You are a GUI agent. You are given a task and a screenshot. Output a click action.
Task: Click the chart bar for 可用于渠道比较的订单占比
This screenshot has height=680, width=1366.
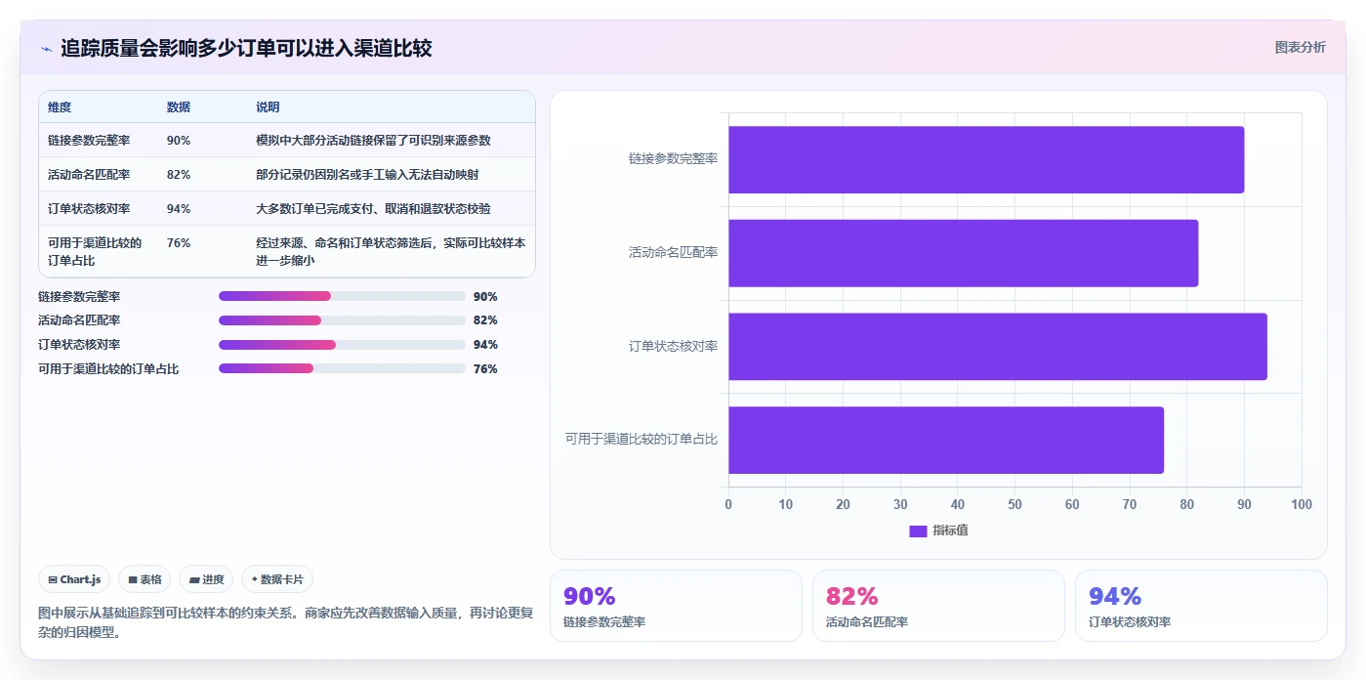click(x=946, y=441)
